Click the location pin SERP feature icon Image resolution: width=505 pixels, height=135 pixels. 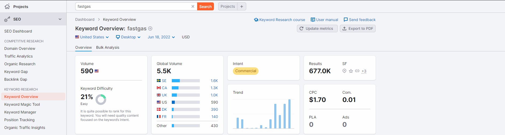click(x=344, y=71)
